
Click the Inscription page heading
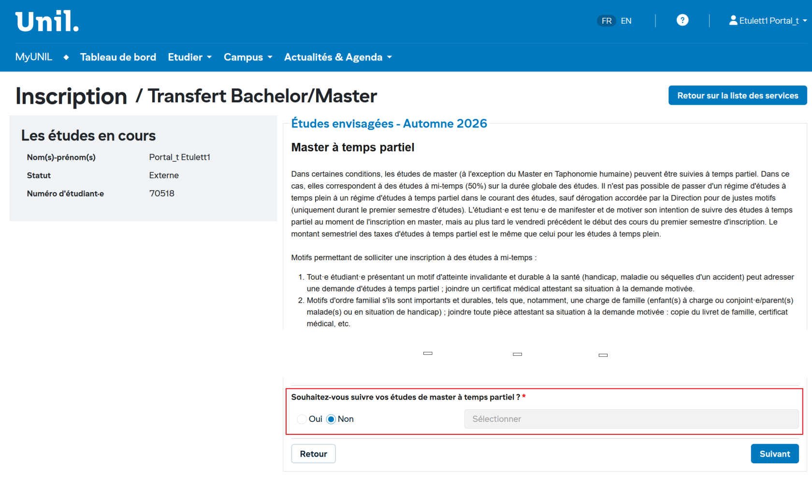[72, 96]
